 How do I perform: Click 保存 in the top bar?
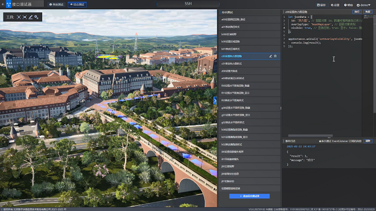(321, 5)
